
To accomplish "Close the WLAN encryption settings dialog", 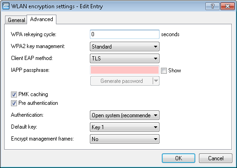I will click(227, 6).
